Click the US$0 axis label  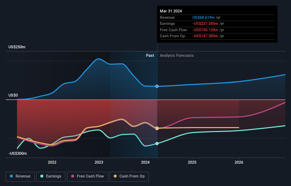13,95
